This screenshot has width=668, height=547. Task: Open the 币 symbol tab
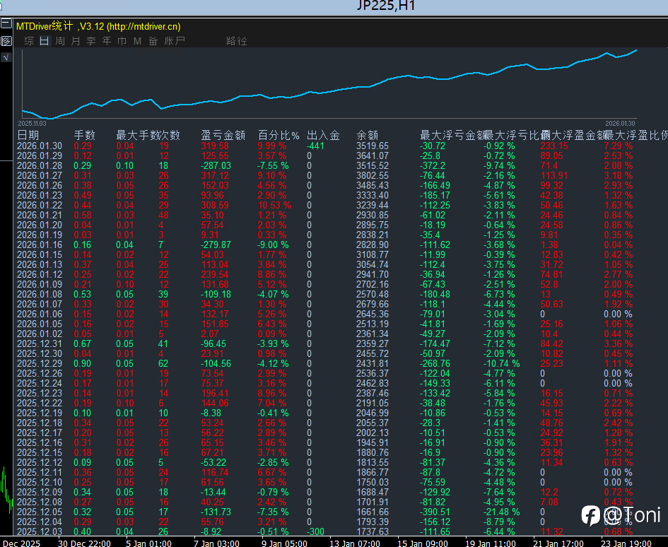click(x=122, y=41)
